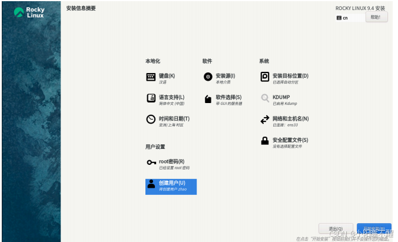Screen dimensions: 398x242
Task: Click the 将创建用户 zhao status text
Action: tap(173, 189)
